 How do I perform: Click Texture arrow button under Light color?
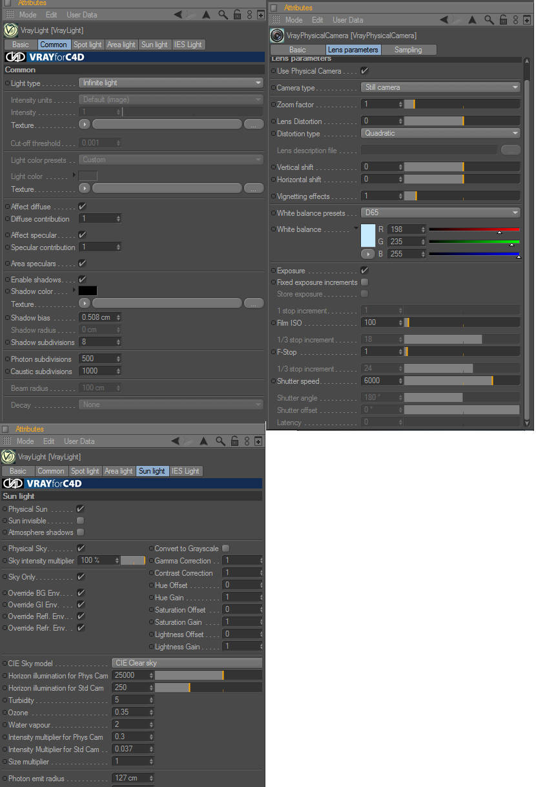pyautogui.click(x=85, y=188)
